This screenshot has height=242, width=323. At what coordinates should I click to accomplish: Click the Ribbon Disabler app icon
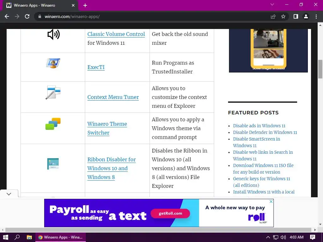coord(53,164)
